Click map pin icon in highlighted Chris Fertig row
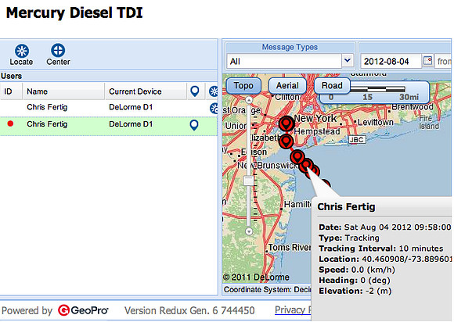The height and width of the screenshot is (322, 454). tap(194, 125)
